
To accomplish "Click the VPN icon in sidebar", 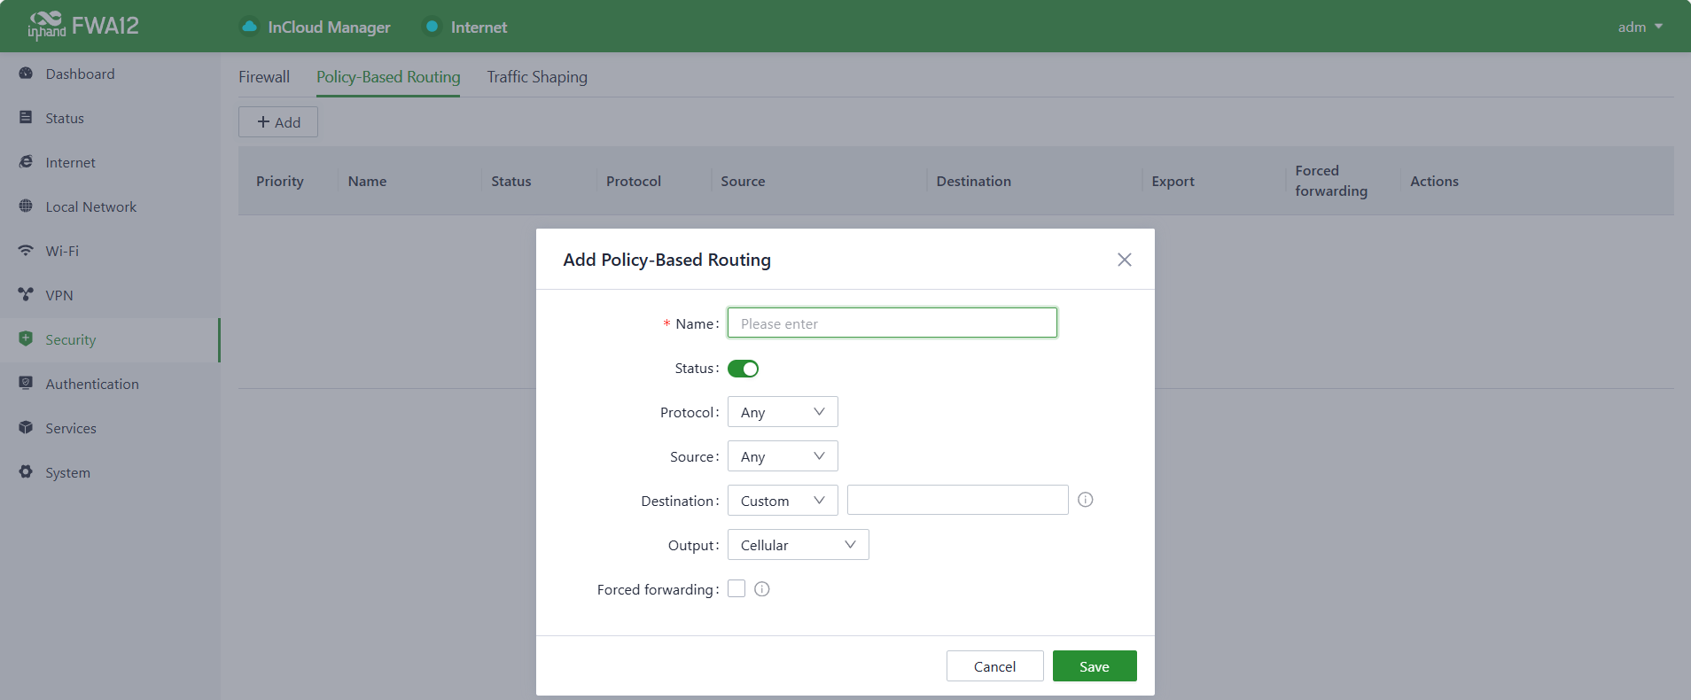I will pos(26,295).
